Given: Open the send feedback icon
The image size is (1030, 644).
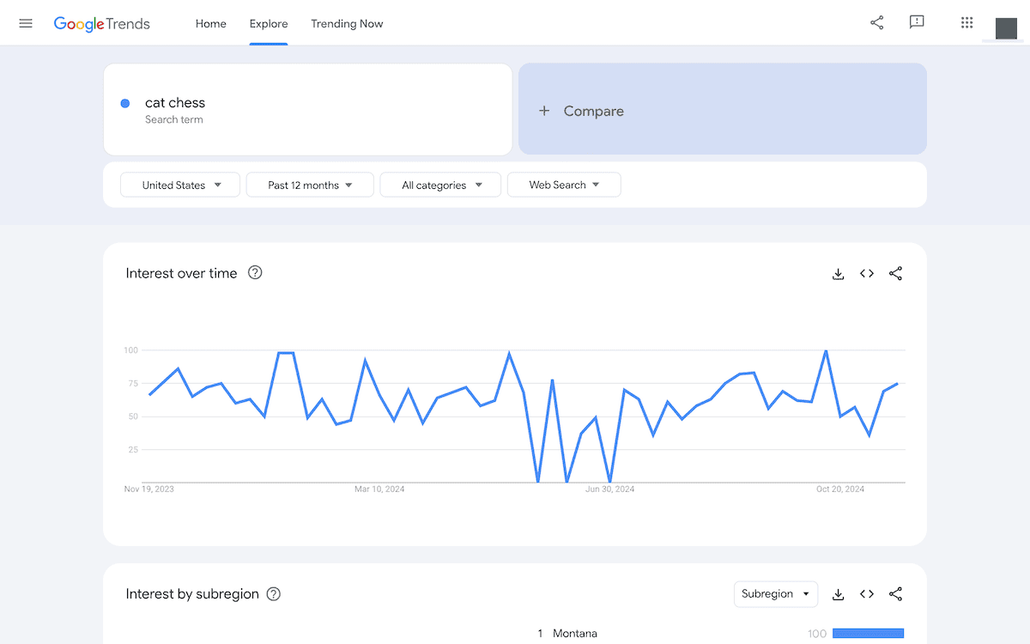Looking at the screenshot, I should [917, 23].
